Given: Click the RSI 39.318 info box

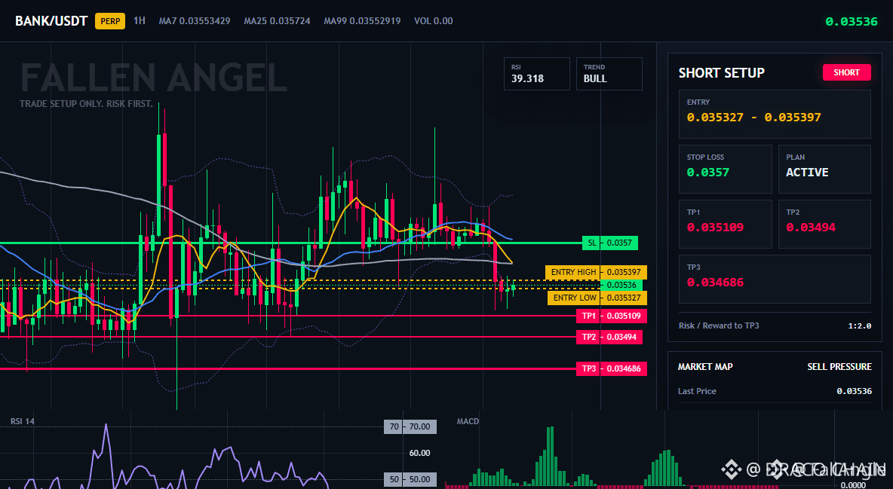Looking at the screenshot, I should tap(536, 74).
